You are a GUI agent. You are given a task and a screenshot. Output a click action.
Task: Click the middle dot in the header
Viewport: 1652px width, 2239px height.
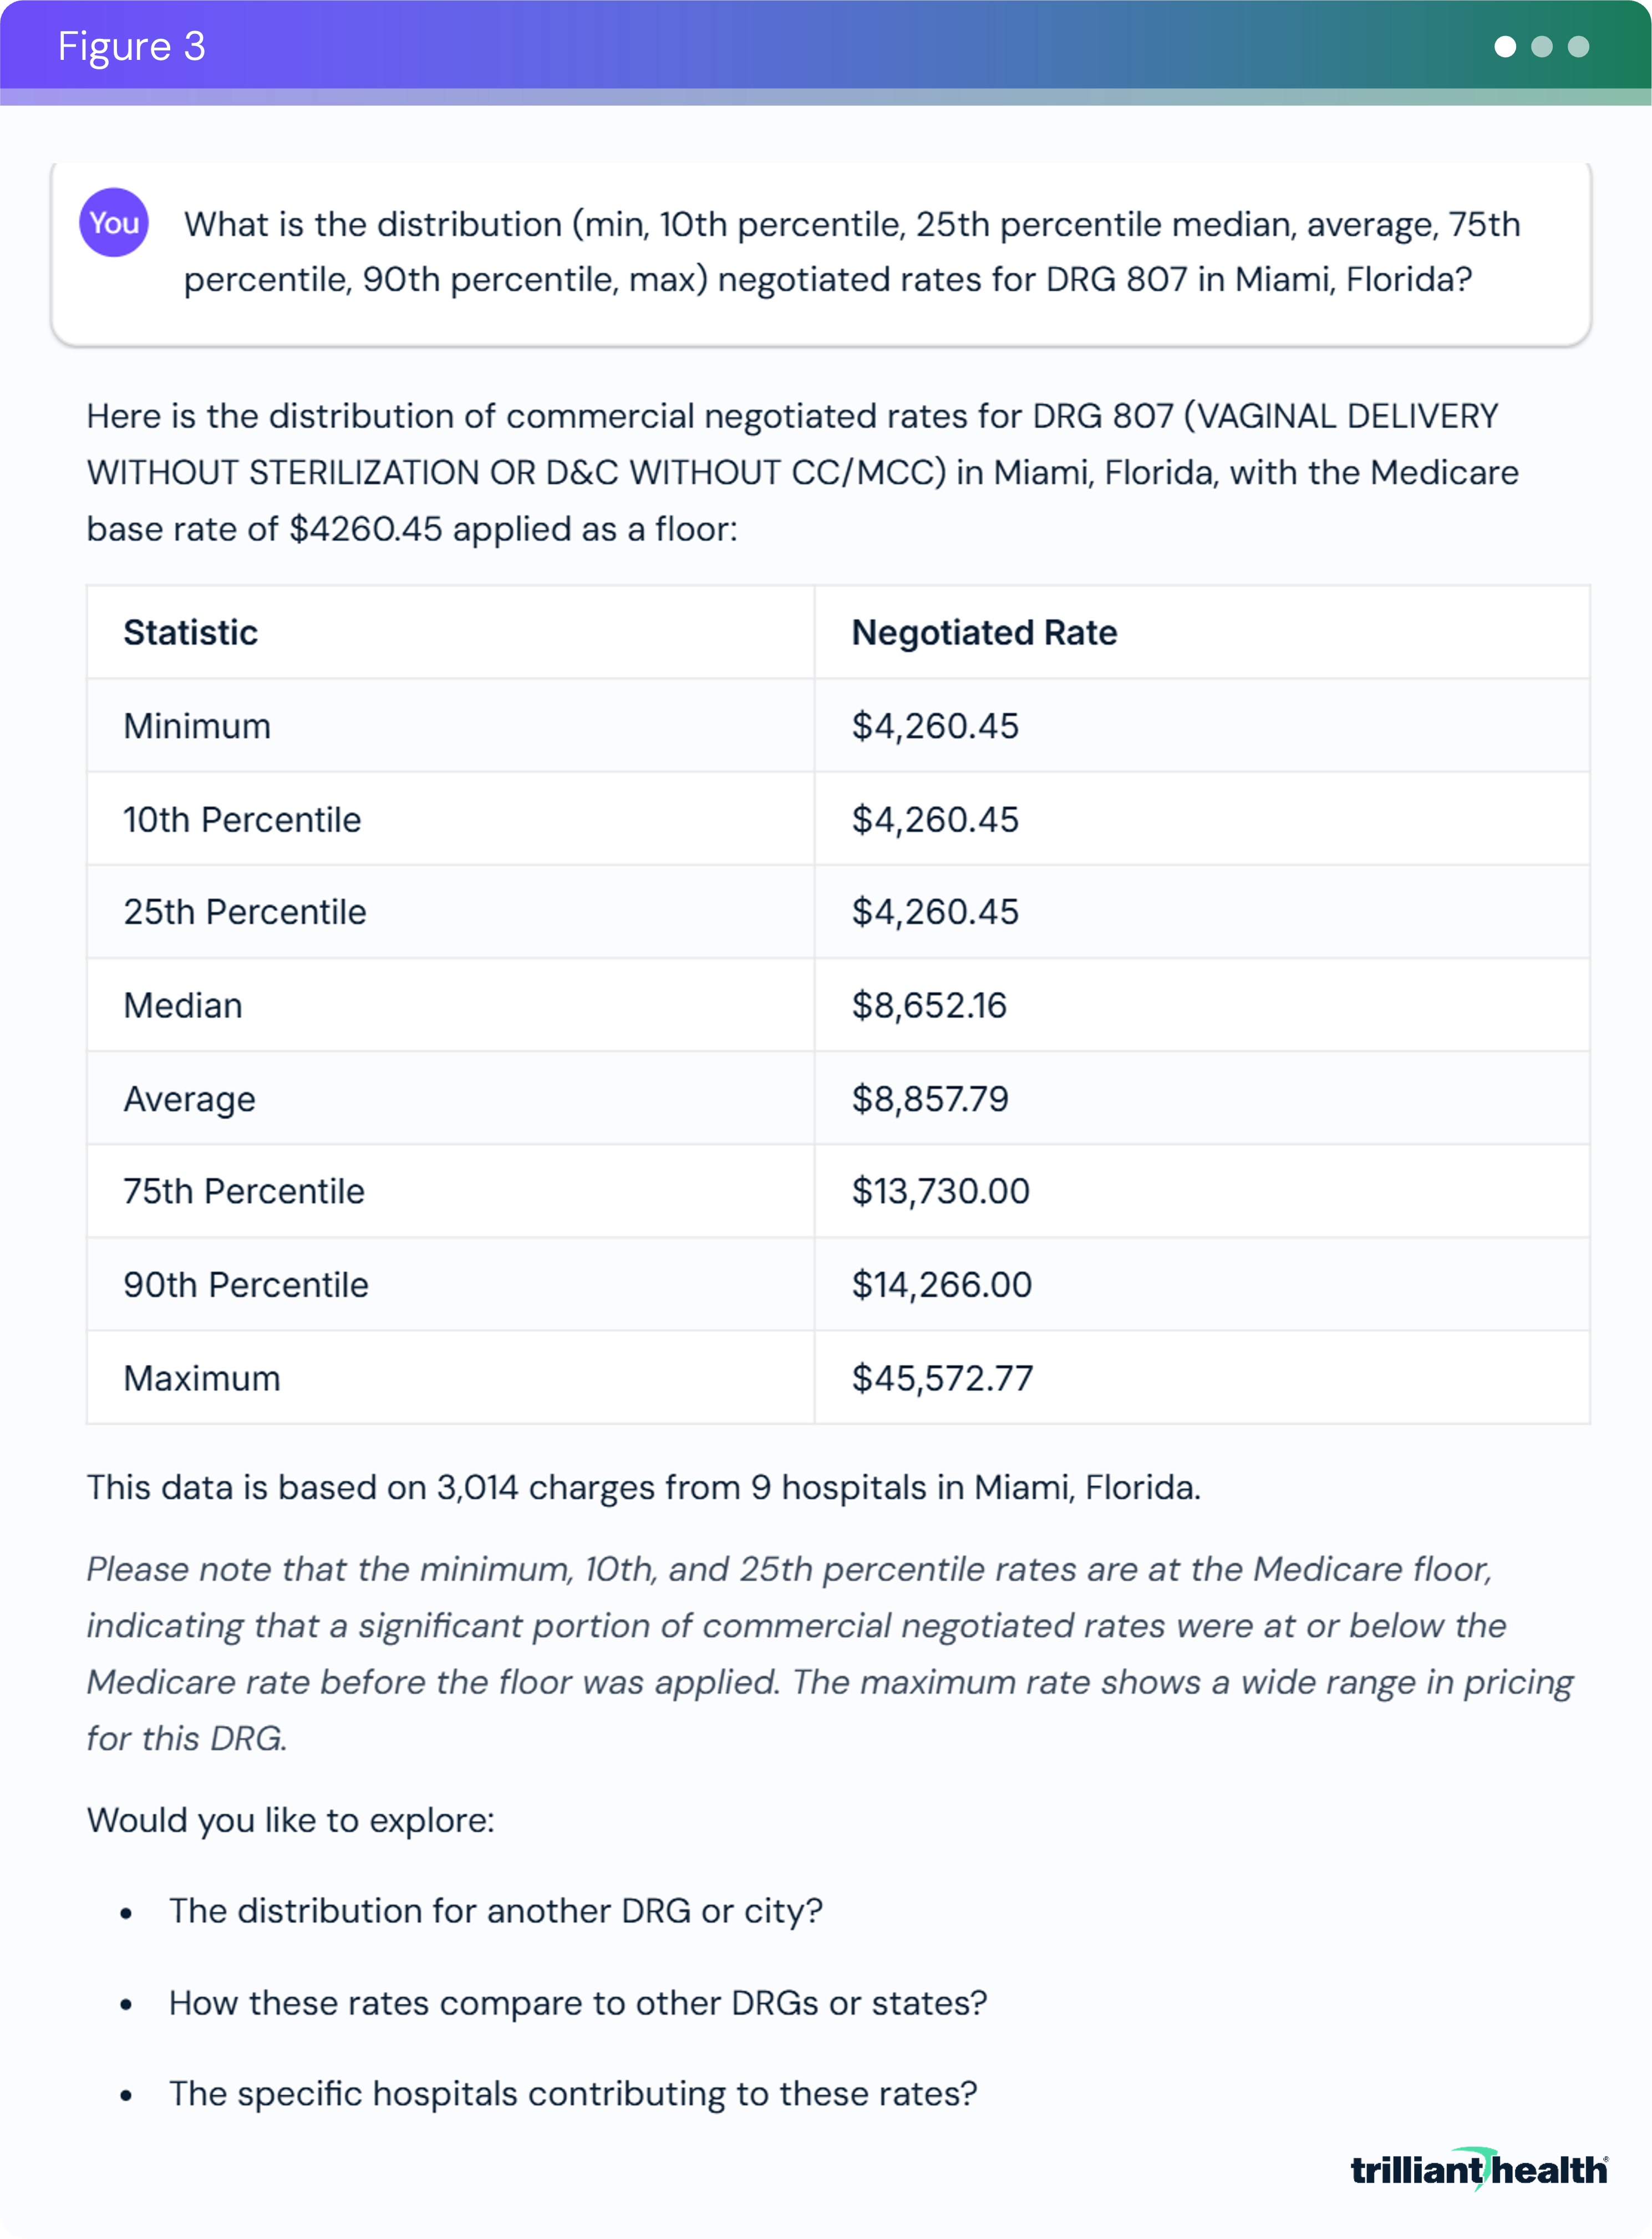1541,47
